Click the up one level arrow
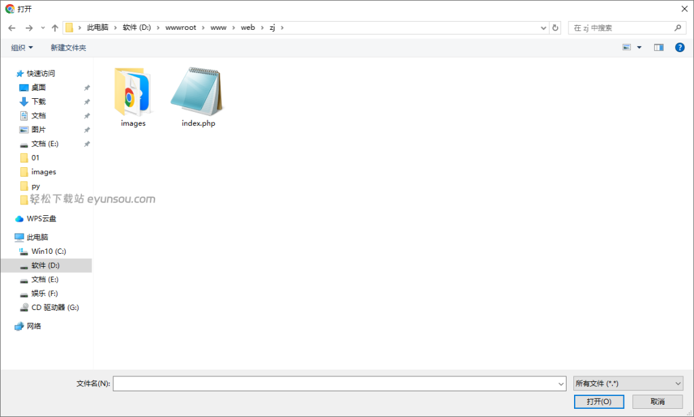This screenshot has width=694, height=417. [55, 28]
